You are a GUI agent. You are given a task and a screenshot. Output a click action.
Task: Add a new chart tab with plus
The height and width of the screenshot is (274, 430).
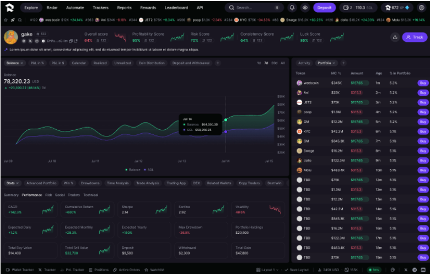coord(218,63)
